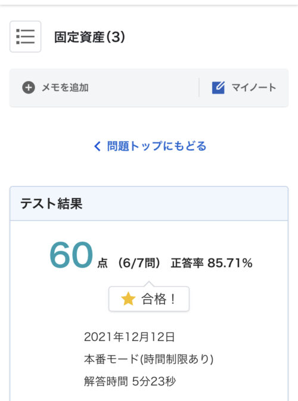298x401 pixels.
Task: Click the 点 unit label
Action: coord(103,263)
